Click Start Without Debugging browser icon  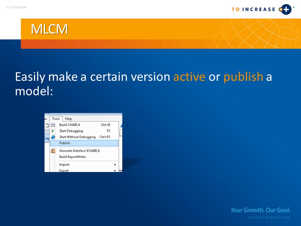click(x=53, y=137)
